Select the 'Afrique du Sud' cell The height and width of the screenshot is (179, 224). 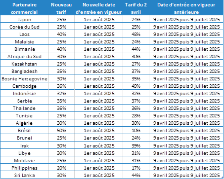[24, 56]
